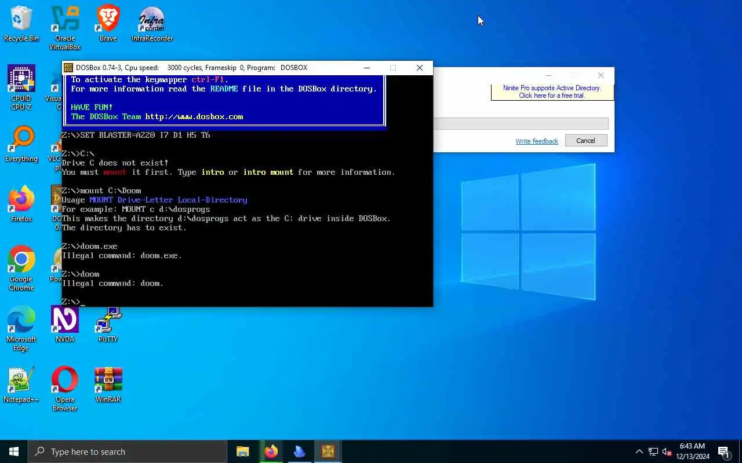Minimize the DOSBox window
Viewport: 742px width, 463px height.
(x=367, y=68)
